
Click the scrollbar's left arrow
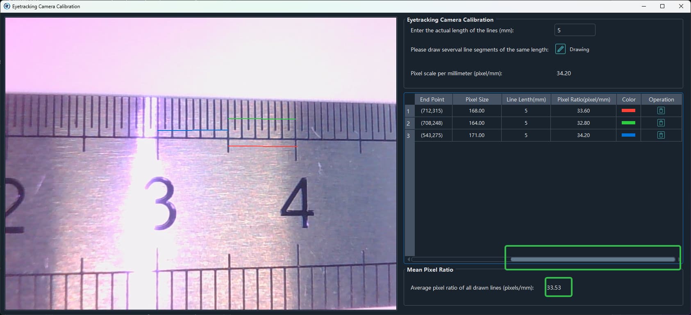409,259
